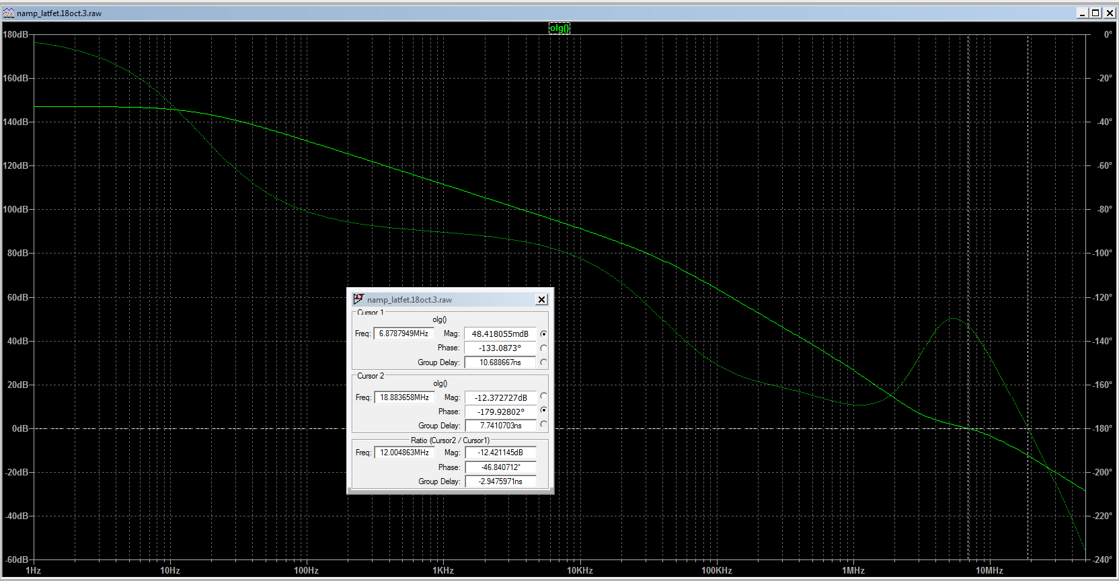Click the 0dB label on magnitude axis
The width and height of the screenshot is (1119, 581).
[x=20, y=428]
